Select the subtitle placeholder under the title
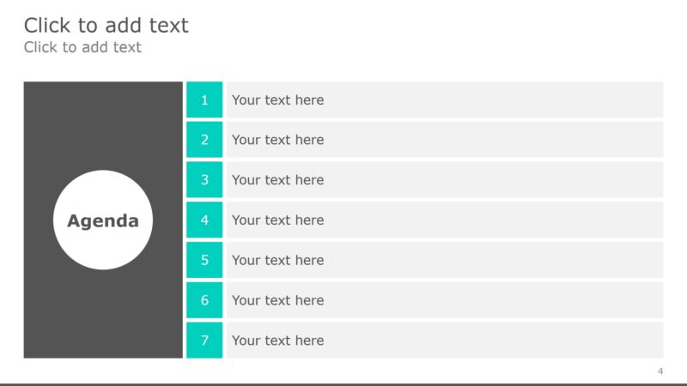The width and height of the screenshot is (687, 386). point(82,47)
